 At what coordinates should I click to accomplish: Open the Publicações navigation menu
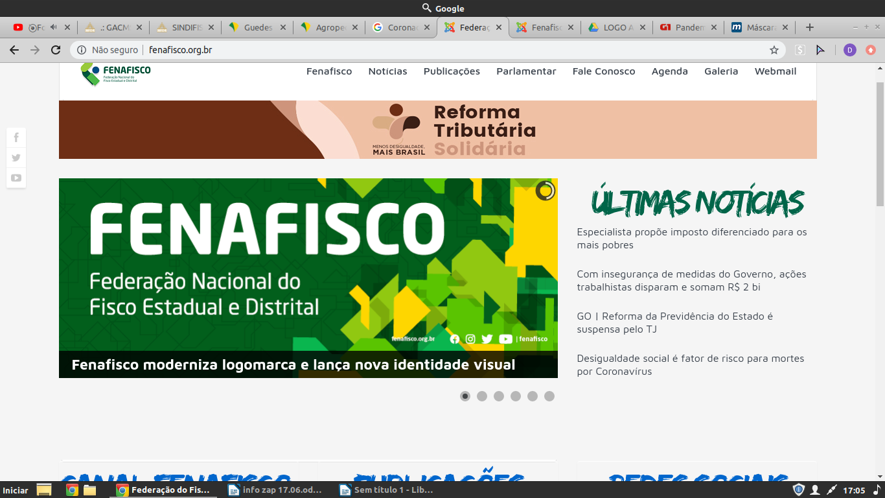[452, 71]
